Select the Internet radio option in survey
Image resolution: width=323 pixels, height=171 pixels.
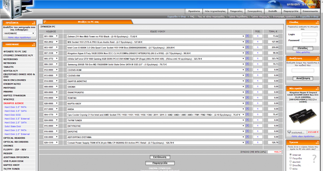point(290,155)
